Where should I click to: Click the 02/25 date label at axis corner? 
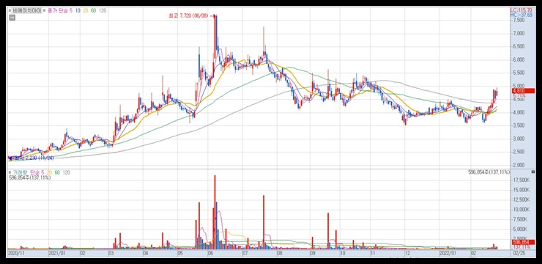[x=519, y=253]
